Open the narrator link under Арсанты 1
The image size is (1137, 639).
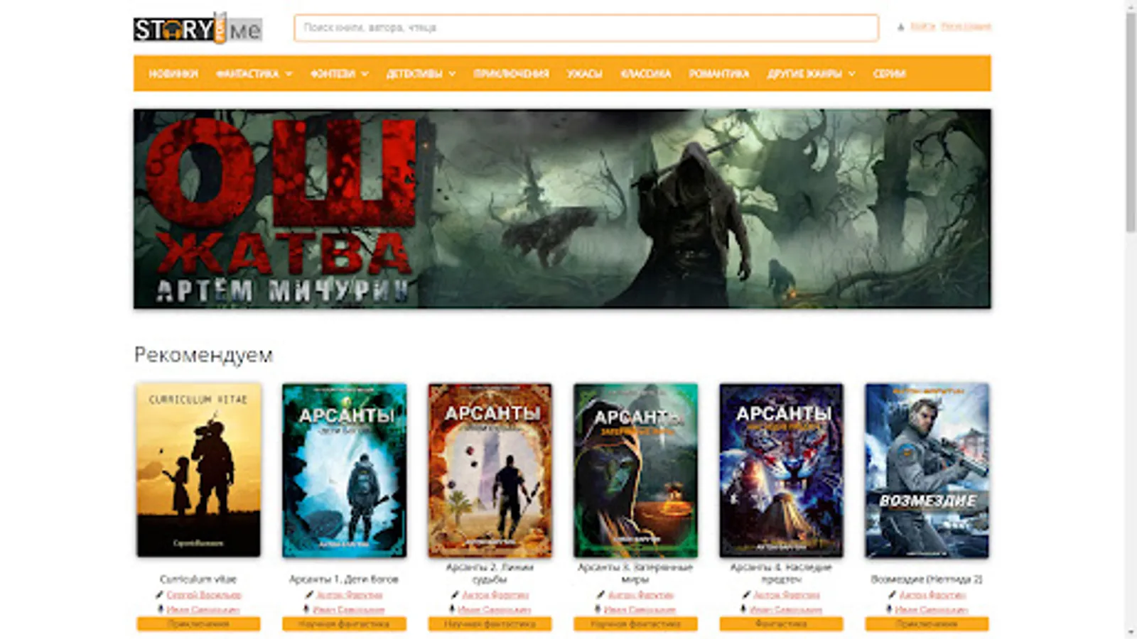click(x=349, y=610)
